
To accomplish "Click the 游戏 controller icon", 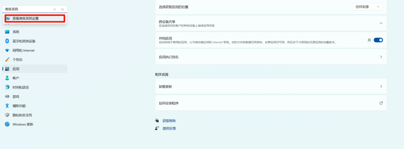I will (x=7, y=96).
